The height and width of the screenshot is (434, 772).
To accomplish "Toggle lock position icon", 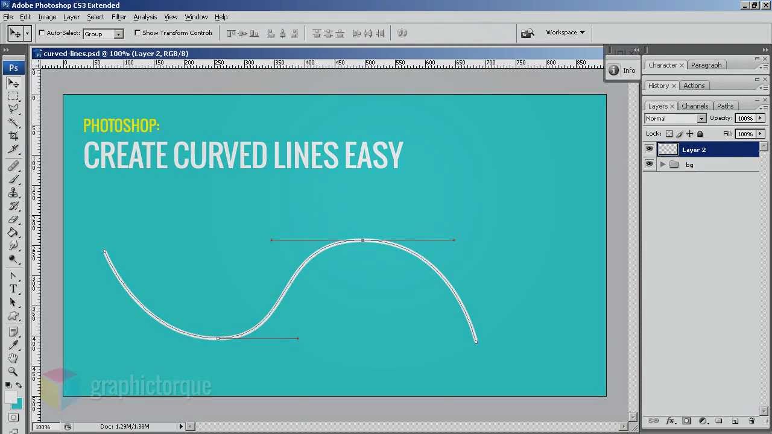I will pos(690,134).
